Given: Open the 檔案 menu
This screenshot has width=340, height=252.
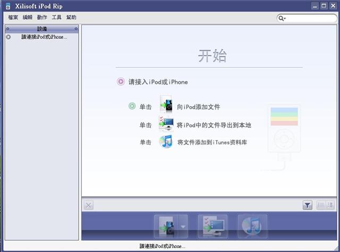Looking at the screenshot, I should click(13, 18).
